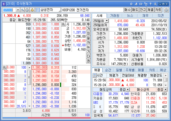Switch to the 거래원 tab
The width and height of the screenshot is (171, 121).
114,16
